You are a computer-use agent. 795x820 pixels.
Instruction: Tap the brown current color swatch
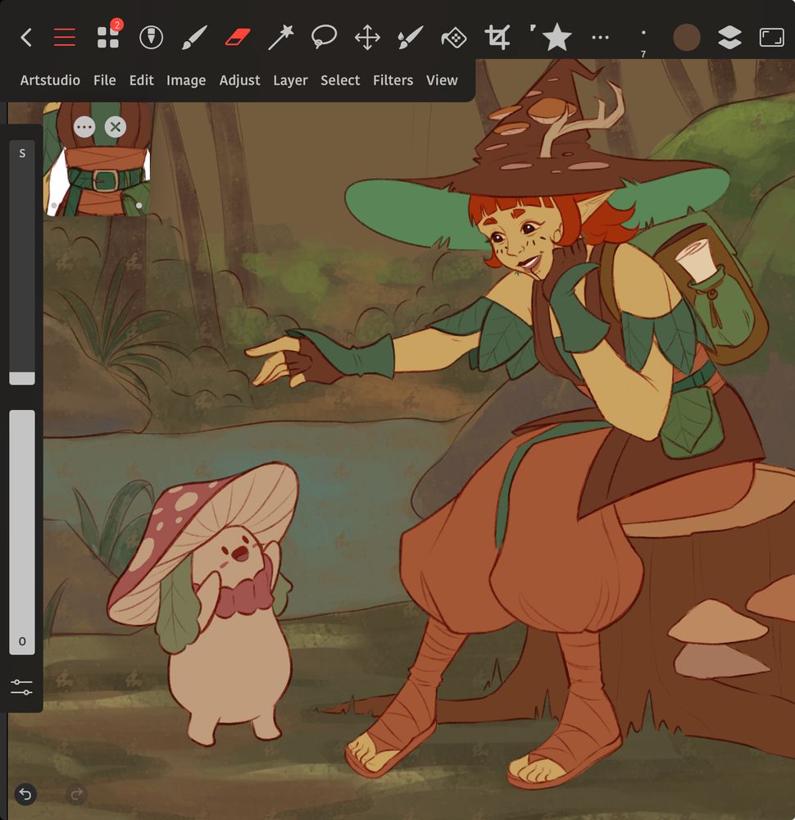pos(686,38)
